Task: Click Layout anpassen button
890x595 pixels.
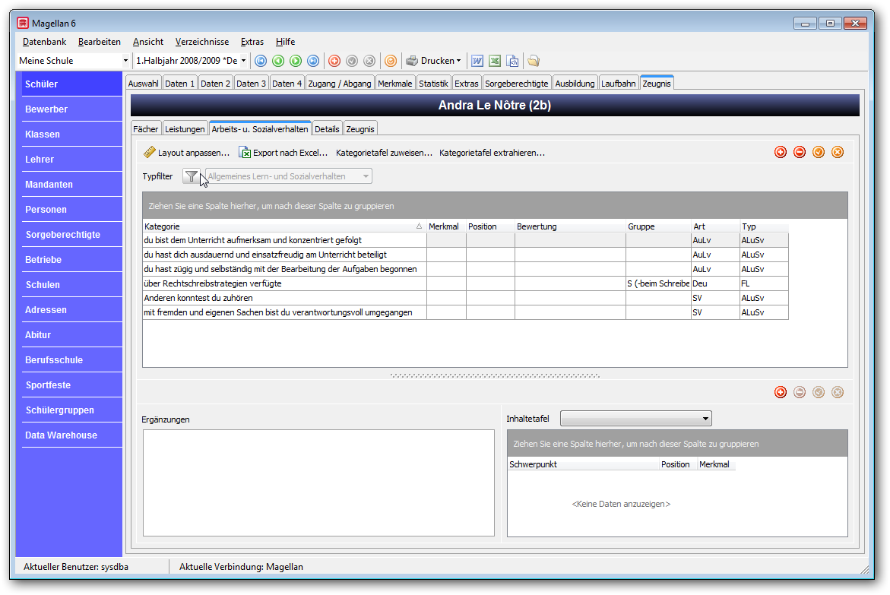Action: [x=187, y=153]
